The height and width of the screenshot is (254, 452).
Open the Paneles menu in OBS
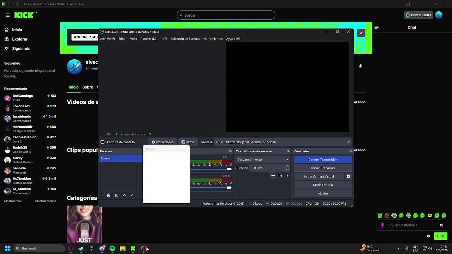coord(148,39)
